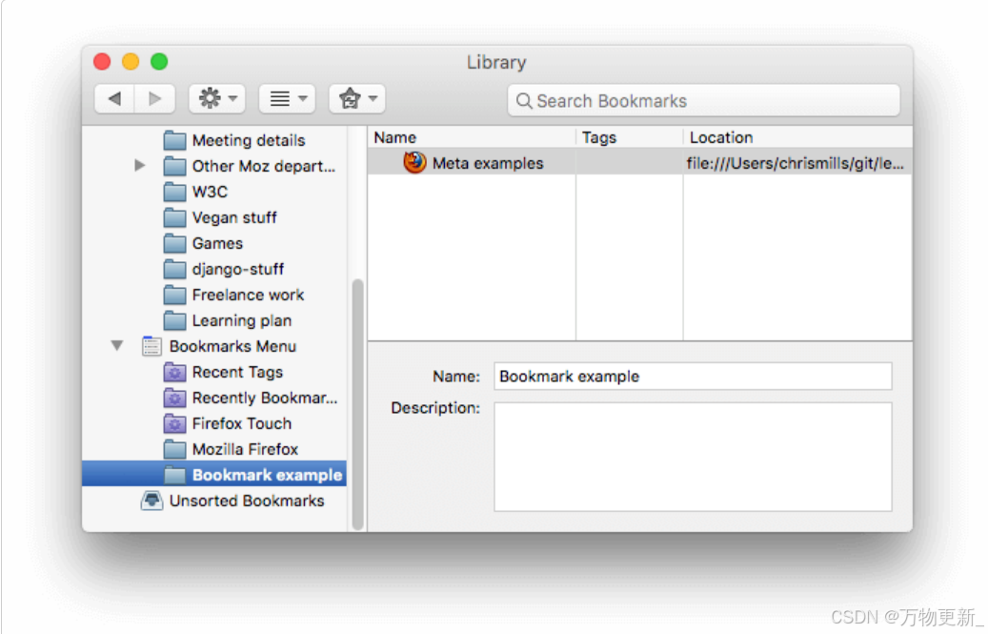
Task: Select the Recent Tags smart folder icon
Action: [174, 373]
